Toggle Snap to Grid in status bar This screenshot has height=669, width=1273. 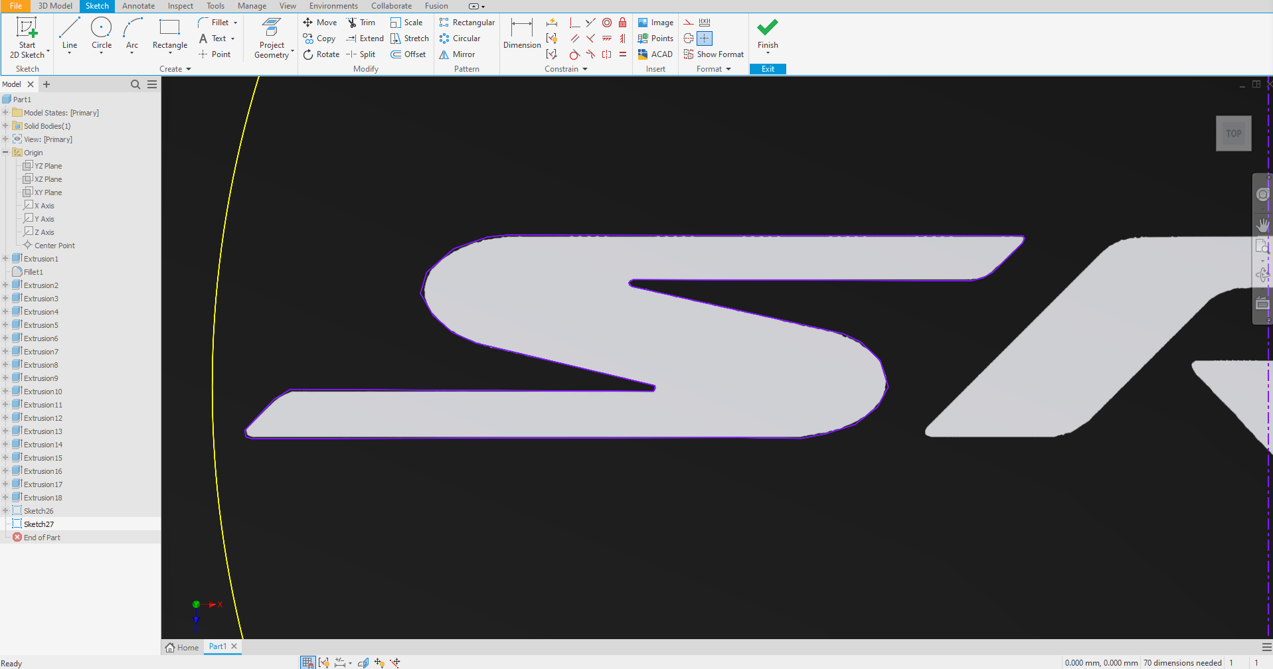[307, 662]
